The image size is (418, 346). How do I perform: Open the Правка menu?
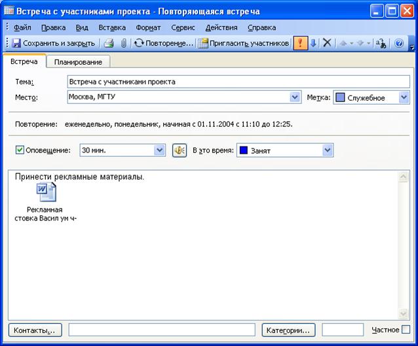(x=53, y=27)
